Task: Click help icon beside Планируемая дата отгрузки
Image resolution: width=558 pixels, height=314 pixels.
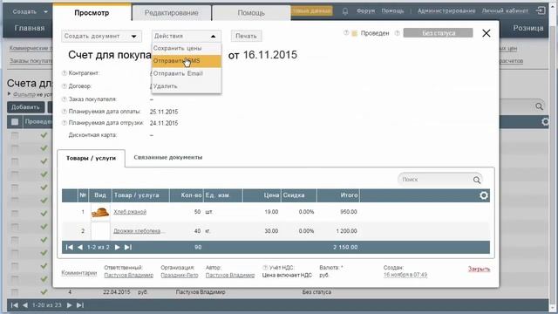Action: click(65, 123)
